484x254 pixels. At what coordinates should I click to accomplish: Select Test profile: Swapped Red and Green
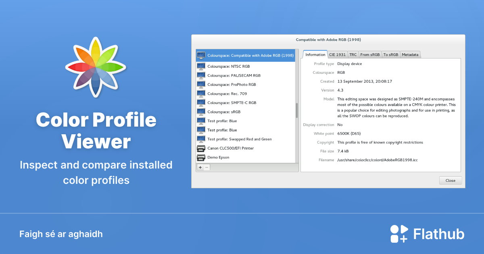click(x=240, y=139)
